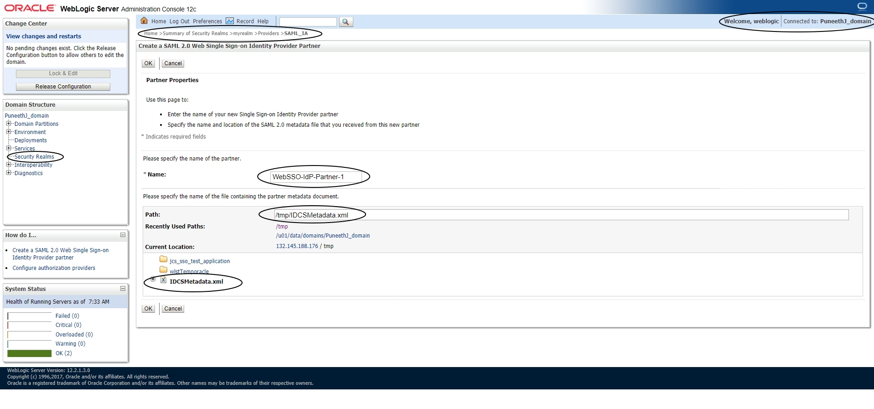This screenshot has height=409, width=874.
Task: Click Log Out in the toolbar
Action: (179, 21)
